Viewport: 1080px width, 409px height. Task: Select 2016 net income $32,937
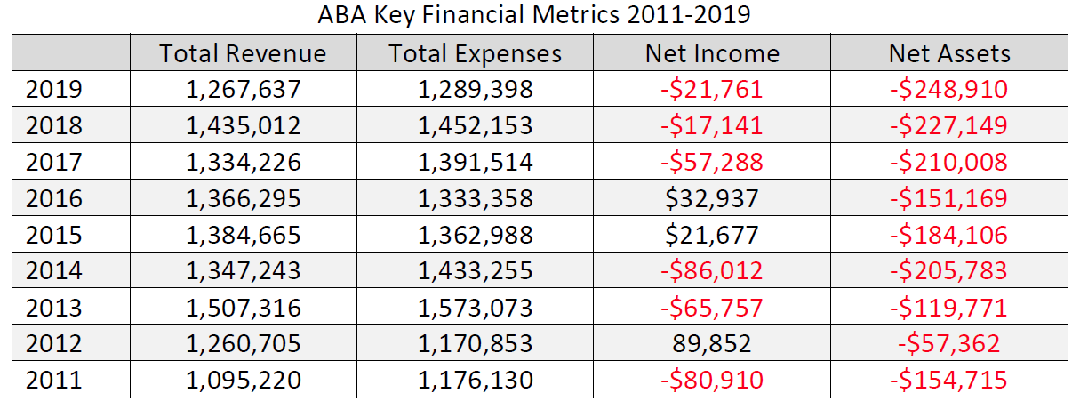coord(711,199)
